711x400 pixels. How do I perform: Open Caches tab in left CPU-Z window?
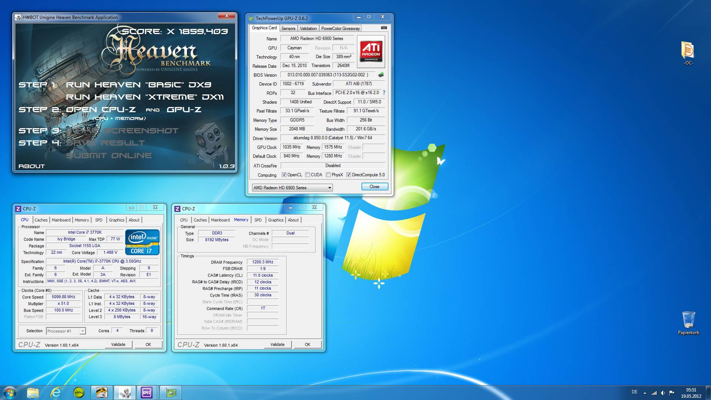(x=41, y=220)
